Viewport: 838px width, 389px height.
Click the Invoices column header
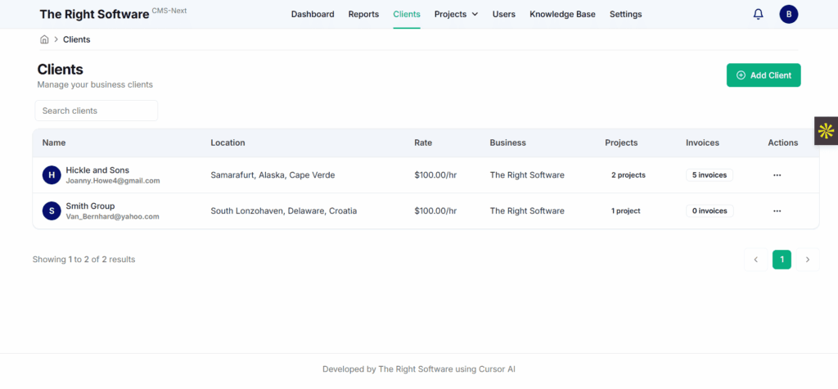702,142
